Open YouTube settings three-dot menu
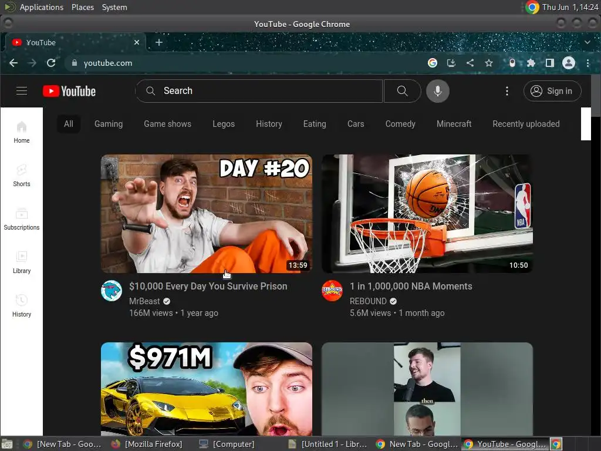Image resolution: width=601 pixels, height=451 pixels. click(507, 91)
